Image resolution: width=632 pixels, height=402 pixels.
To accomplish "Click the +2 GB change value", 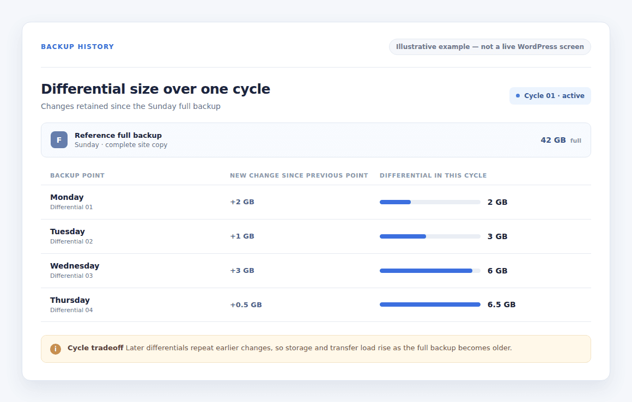I will [242, 202].
